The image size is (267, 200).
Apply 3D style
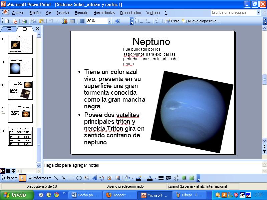[x=192, y=178]
